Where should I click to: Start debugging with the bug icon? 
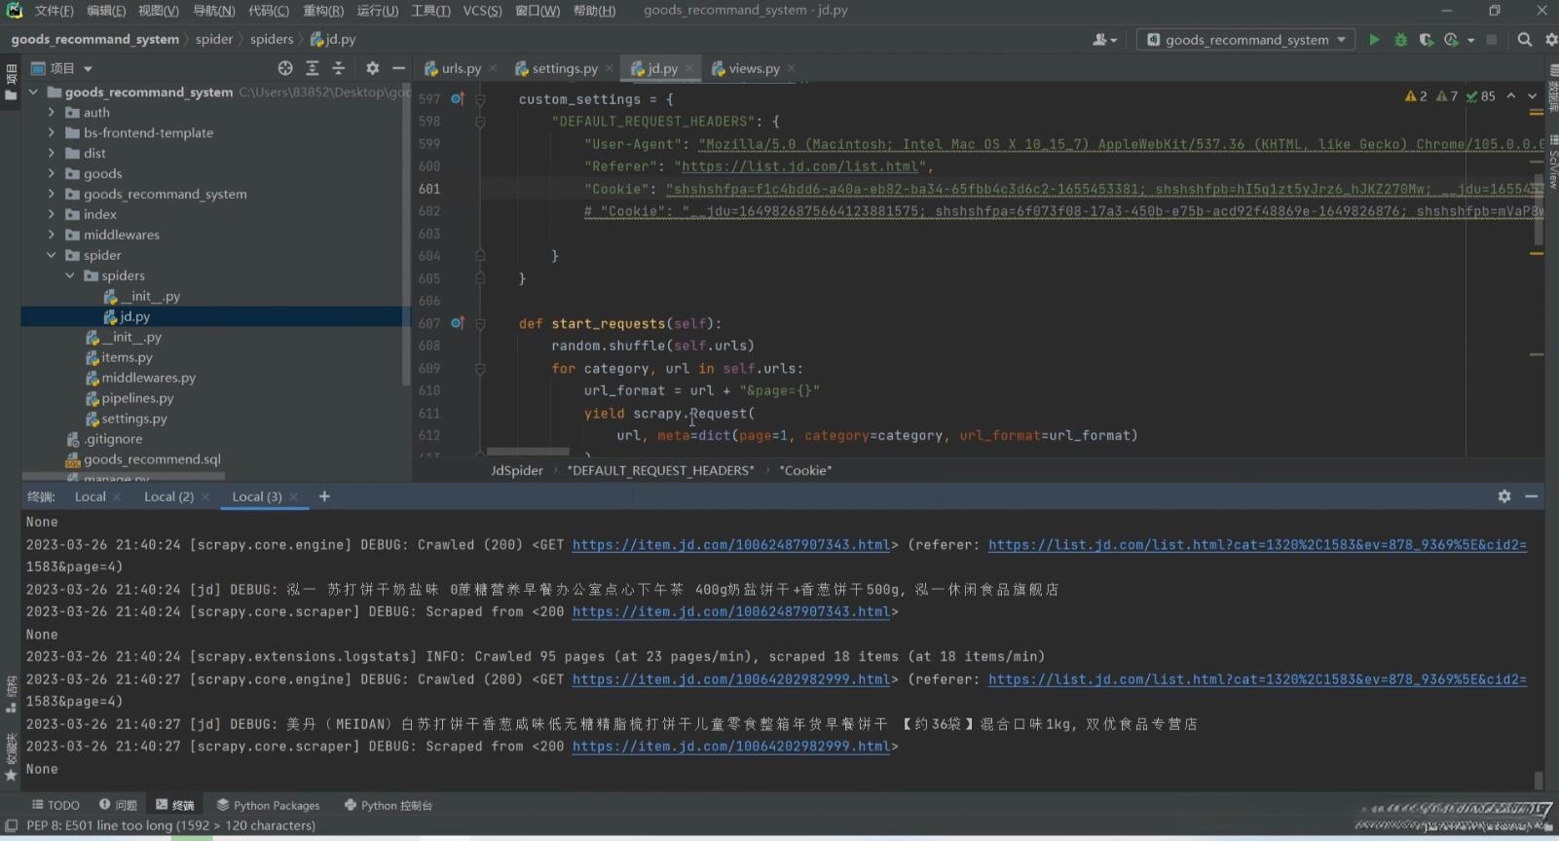coord(1400,40)
